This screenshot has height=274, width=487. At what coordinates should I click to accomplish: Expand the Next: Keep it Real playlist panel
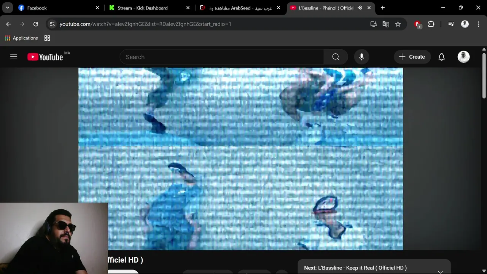coord(440,271)
